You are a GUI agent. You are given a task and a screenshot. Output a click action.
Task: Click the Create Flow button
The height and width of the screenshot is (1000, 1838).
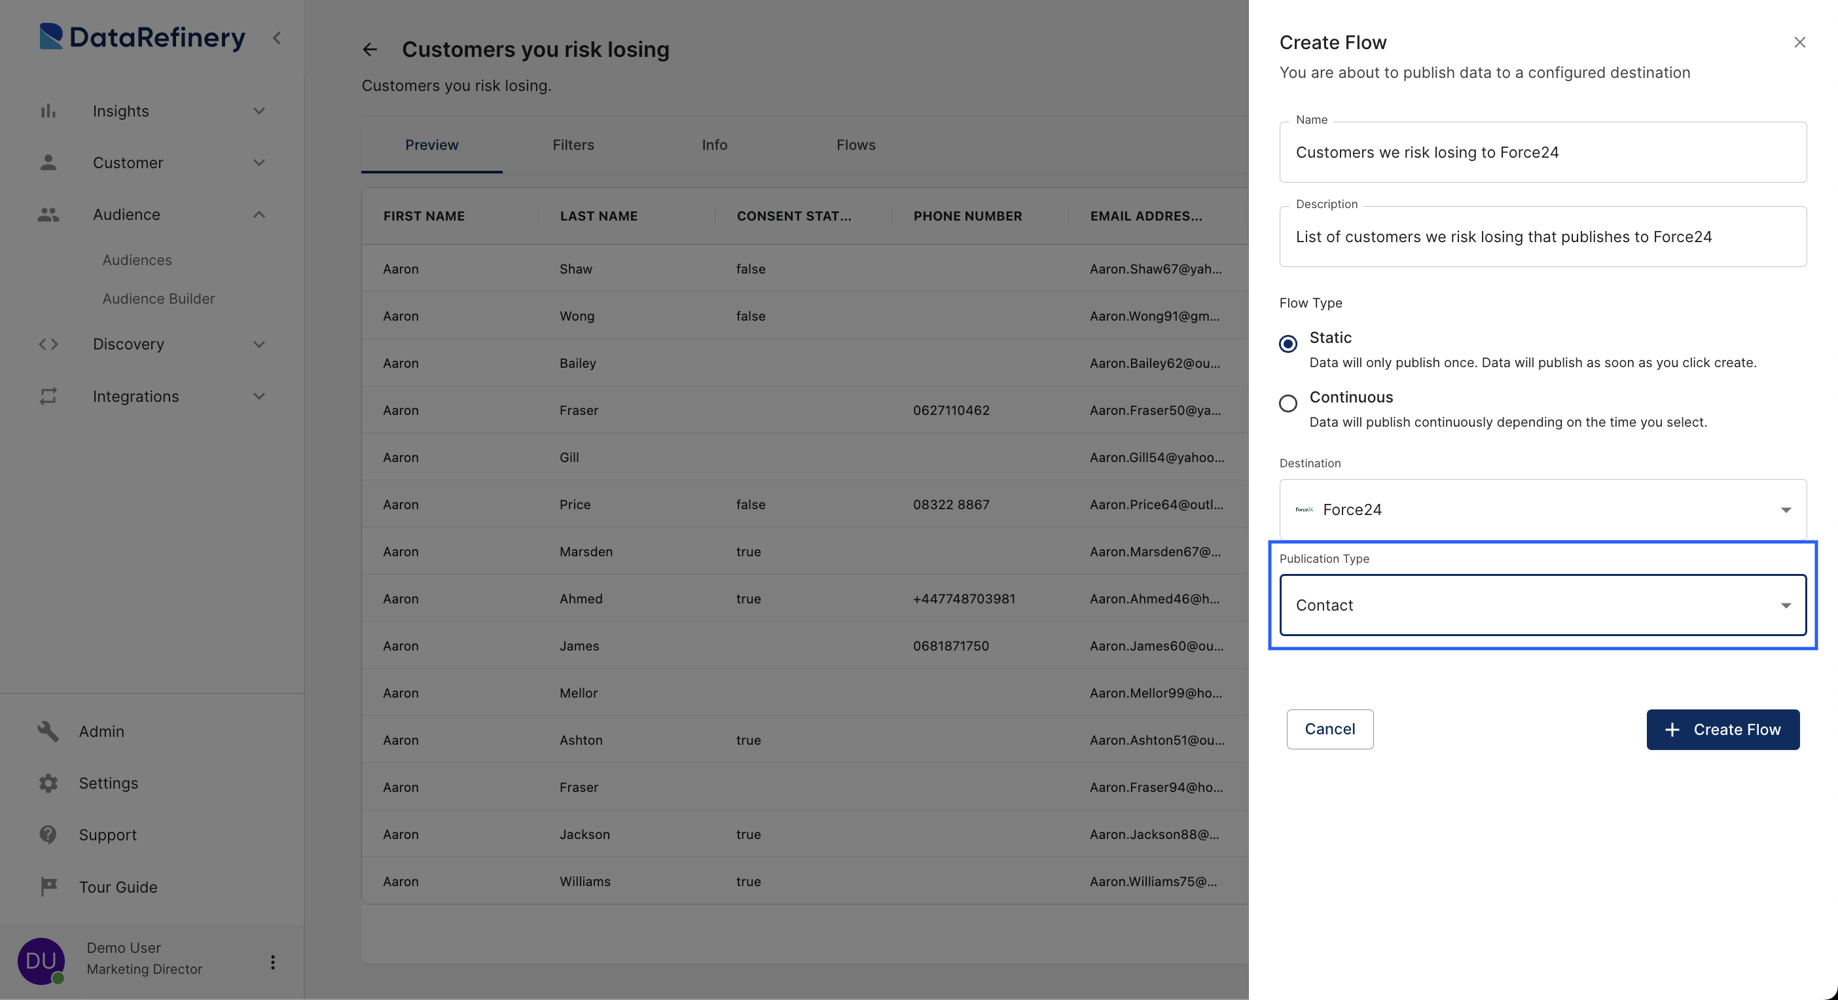point(1723,729)
